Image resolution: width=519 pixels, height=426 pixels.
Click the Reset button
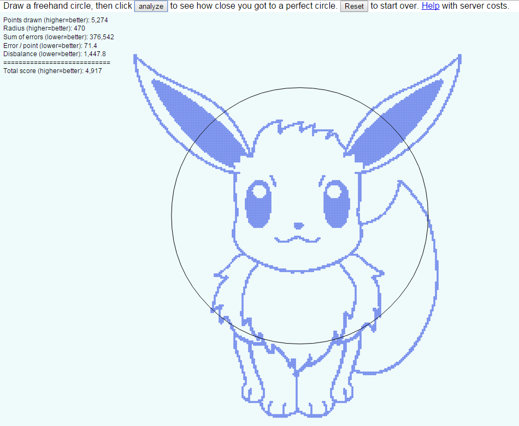(354, 7)
